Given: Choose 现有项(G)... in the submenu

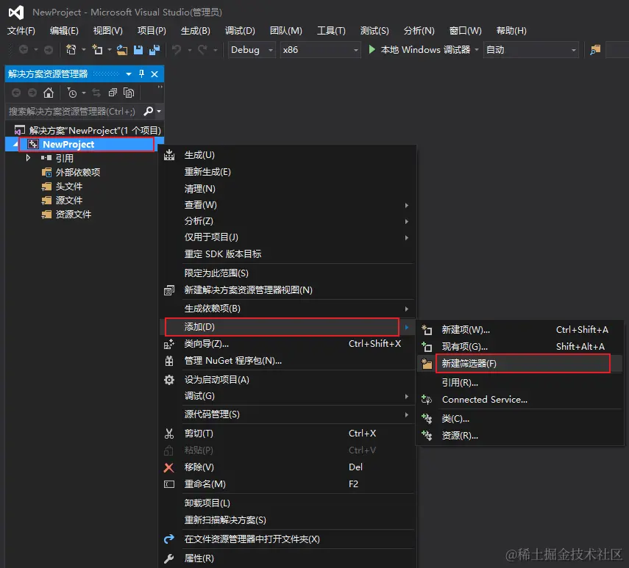Looking at the screenshot, I should (x=520, y=347).
